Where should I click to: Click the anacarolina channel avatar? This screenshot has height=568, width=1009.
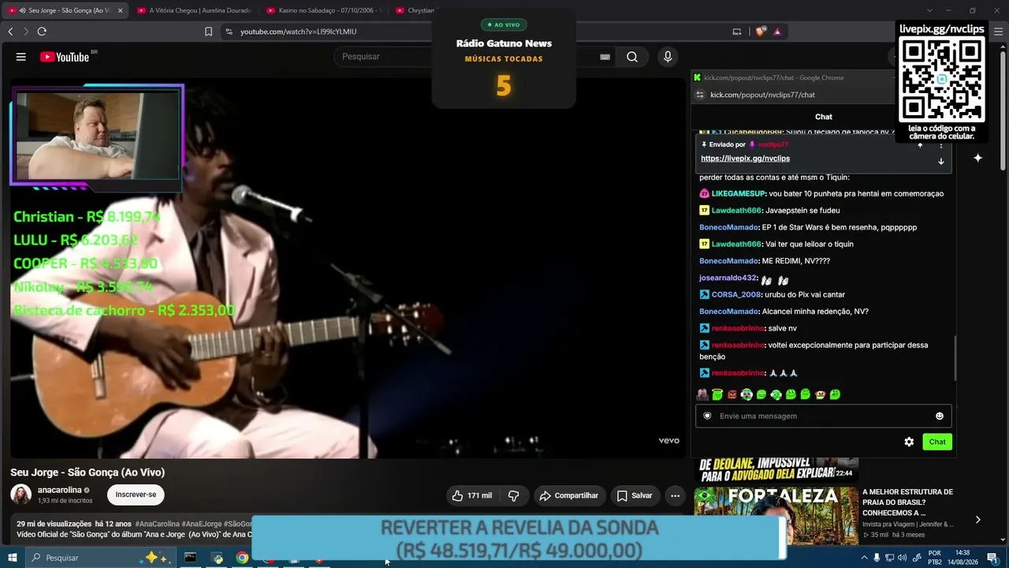[x=20, y=495]
